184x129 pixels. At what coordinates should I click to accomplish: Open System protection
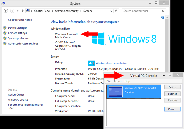point(19,38)
